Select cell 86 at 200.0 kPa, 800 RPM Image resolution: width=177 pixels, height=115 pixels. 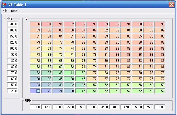point(35,24)
